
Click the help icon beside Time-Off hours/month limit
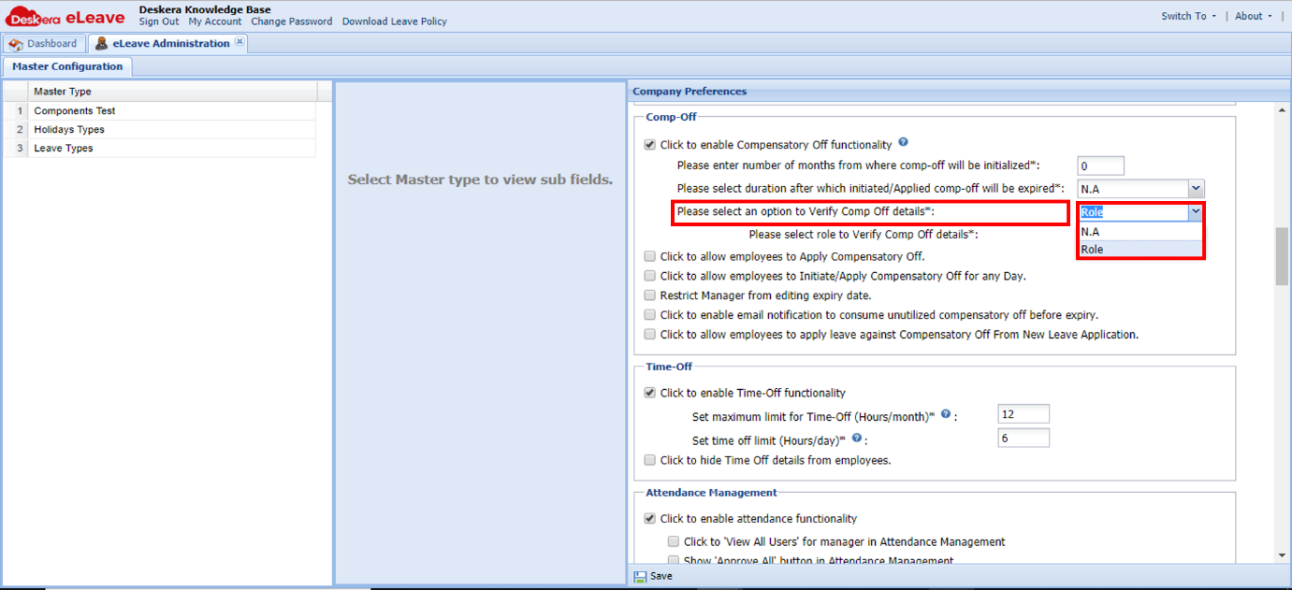coord(945,414)
